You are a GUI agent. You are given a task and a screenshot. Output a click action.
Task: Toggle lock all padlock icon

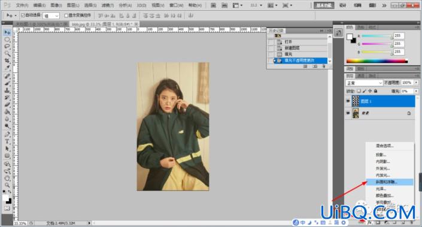tap(376, 91)
